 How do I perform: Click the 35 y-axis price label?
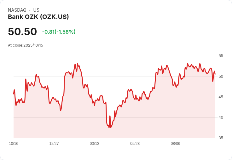pos(221,138)
